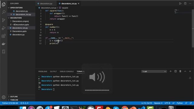Screen dimensions: 194x109
Task: Select decorators_tut.py in DECORATORS folder tree
Action: (20, 28)
